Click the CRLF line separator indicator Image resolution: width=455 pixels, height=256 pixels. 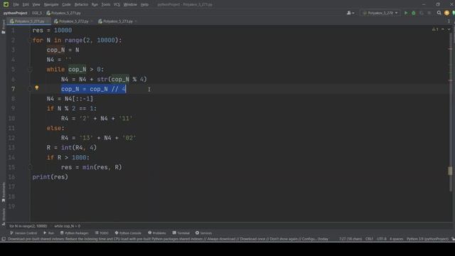tap(369, 239)
